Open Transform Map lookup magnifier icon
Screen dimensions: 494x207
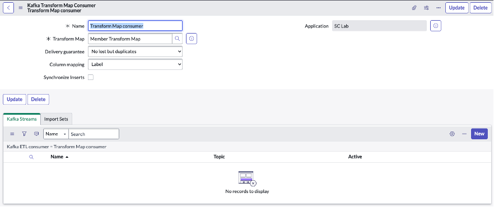point(178,39)
